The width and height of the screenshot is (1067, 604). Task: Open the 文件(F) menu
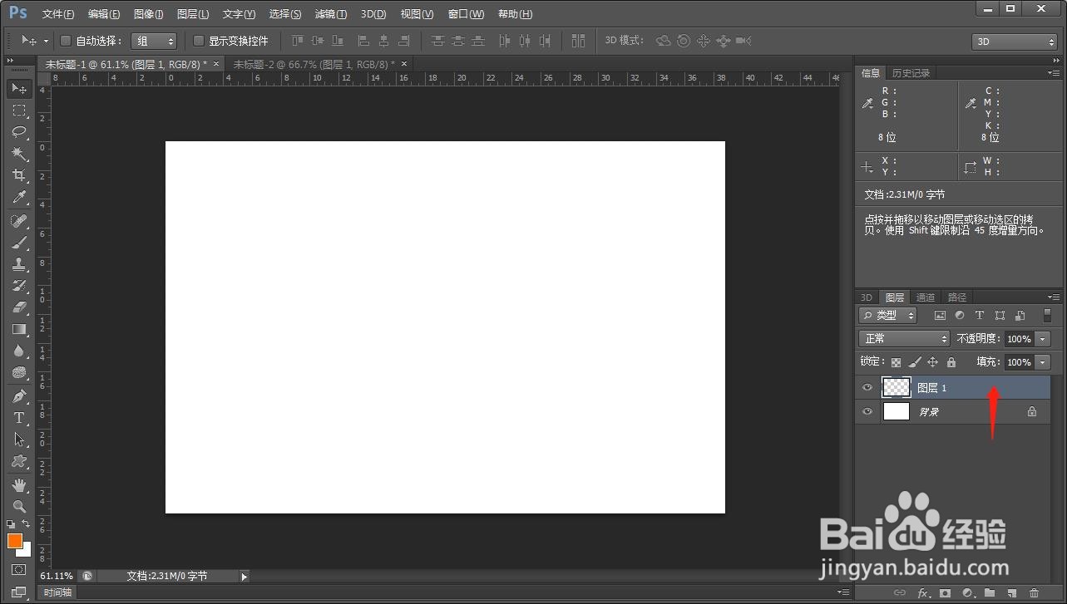click(58, 14)
